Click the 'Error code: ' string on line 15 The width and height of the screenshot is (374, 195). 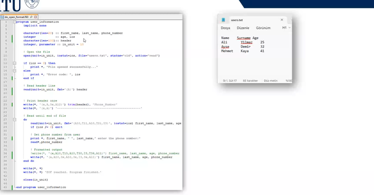pos(60,75)
